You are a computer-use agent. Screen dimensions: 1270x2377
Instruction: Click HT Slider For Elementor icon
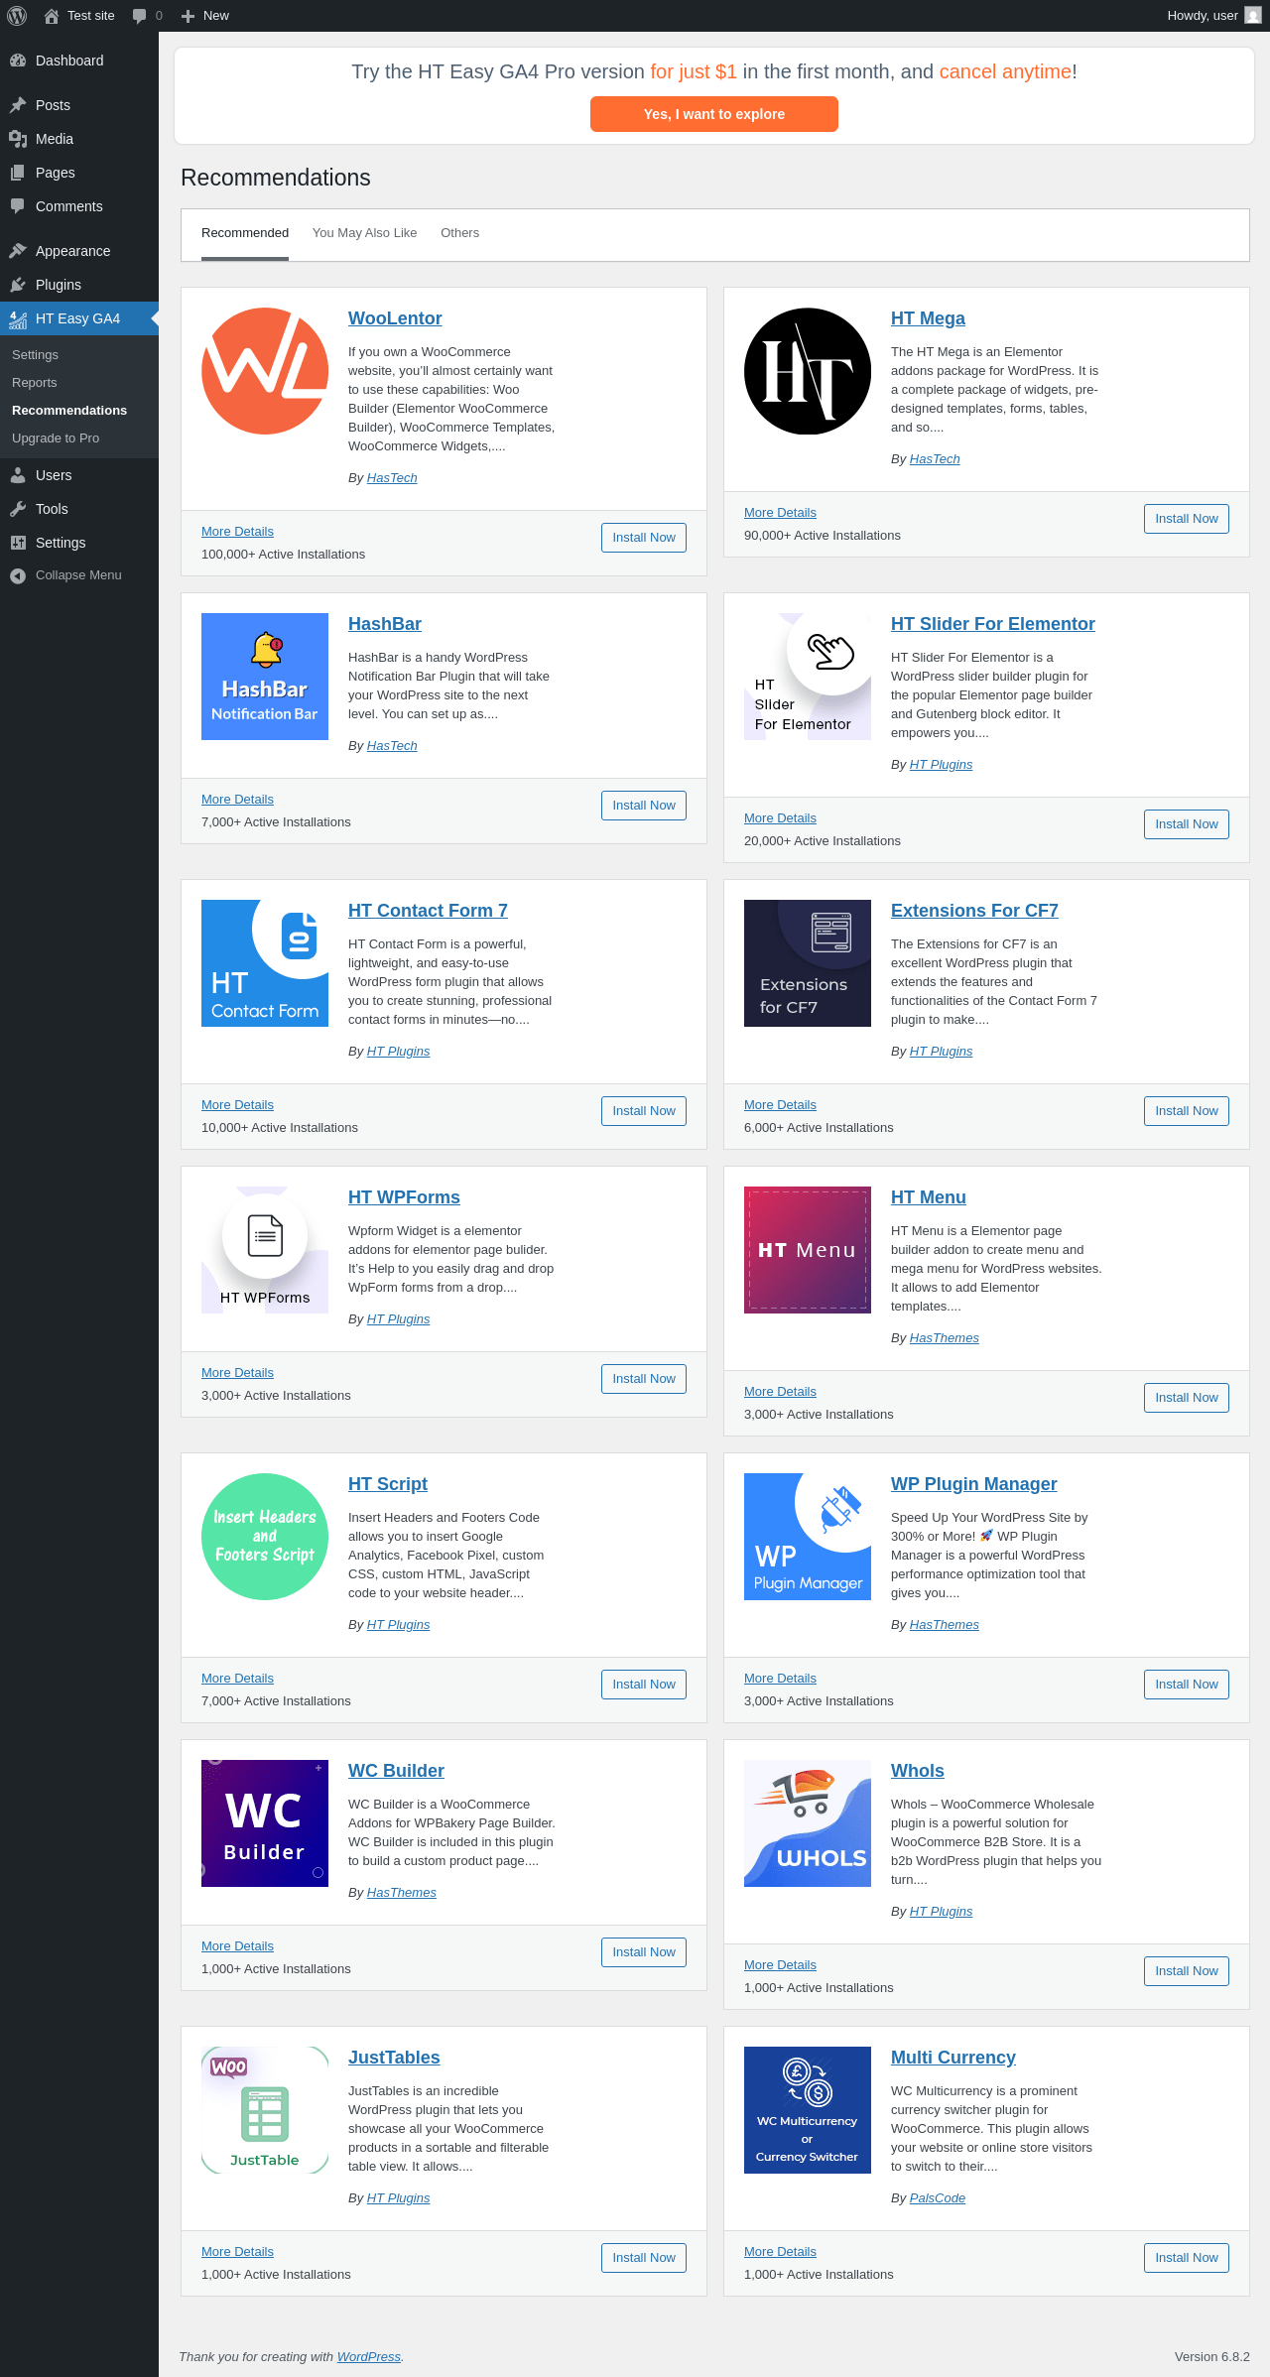point(808,677)
